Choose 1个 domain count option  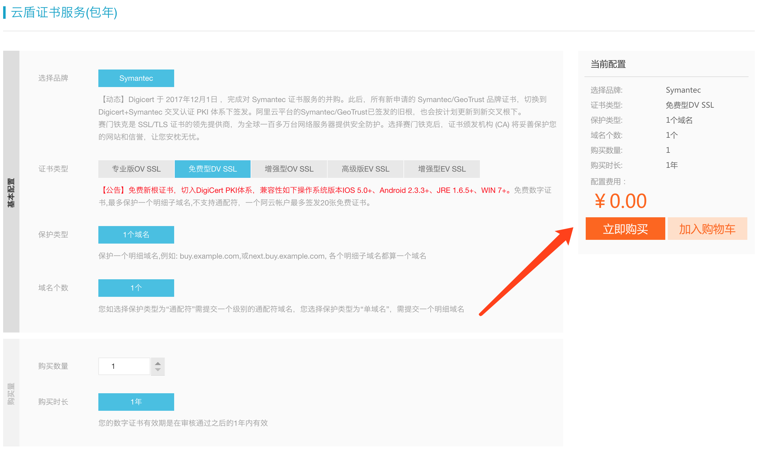pyautogui.click(x=136, y=288)
